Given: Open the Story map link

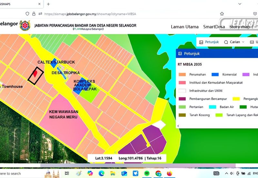Looking at the screenshot, I should click(239, 27).
